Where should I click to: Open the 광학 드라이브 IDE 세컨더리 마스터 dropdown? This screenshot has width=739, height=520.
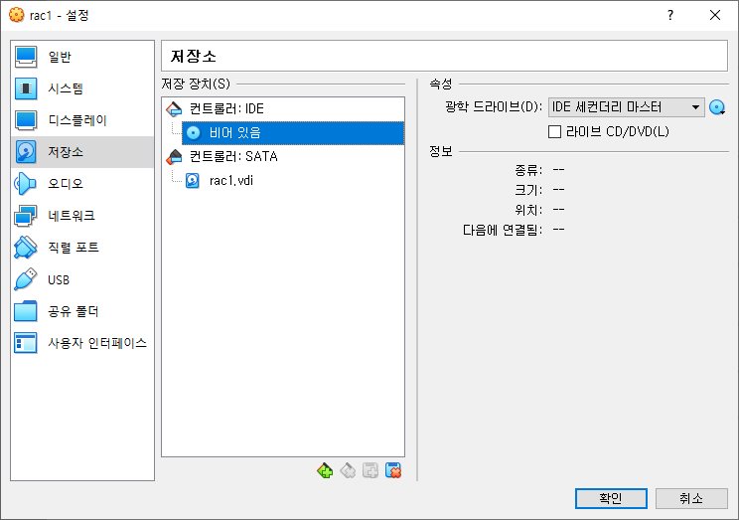point(627,107)
